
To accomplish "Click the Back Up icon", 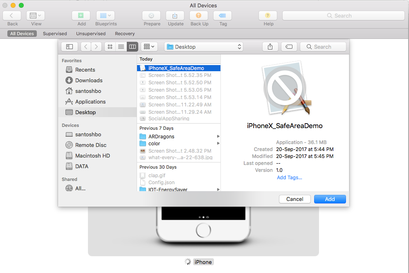I will [x=199, y=16].
